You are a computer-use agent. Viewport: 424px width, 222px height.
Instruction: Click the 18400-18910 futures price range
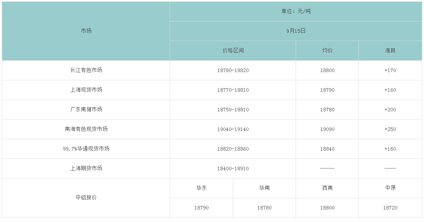[233, 168]
